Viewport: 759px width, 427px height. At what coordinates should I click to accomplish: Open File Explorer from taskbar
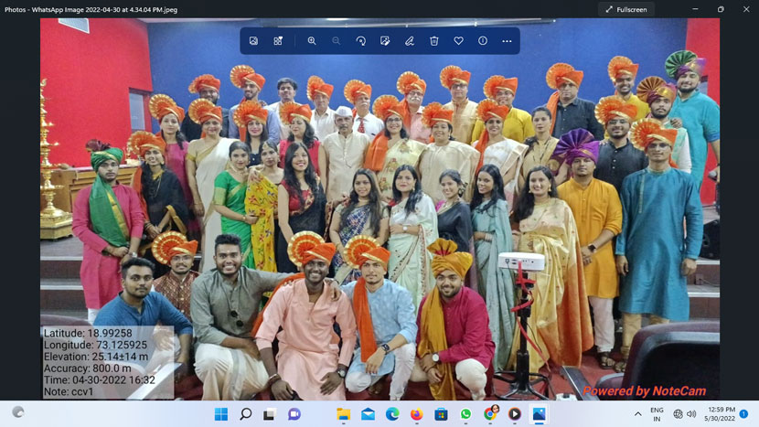[343, 414]
